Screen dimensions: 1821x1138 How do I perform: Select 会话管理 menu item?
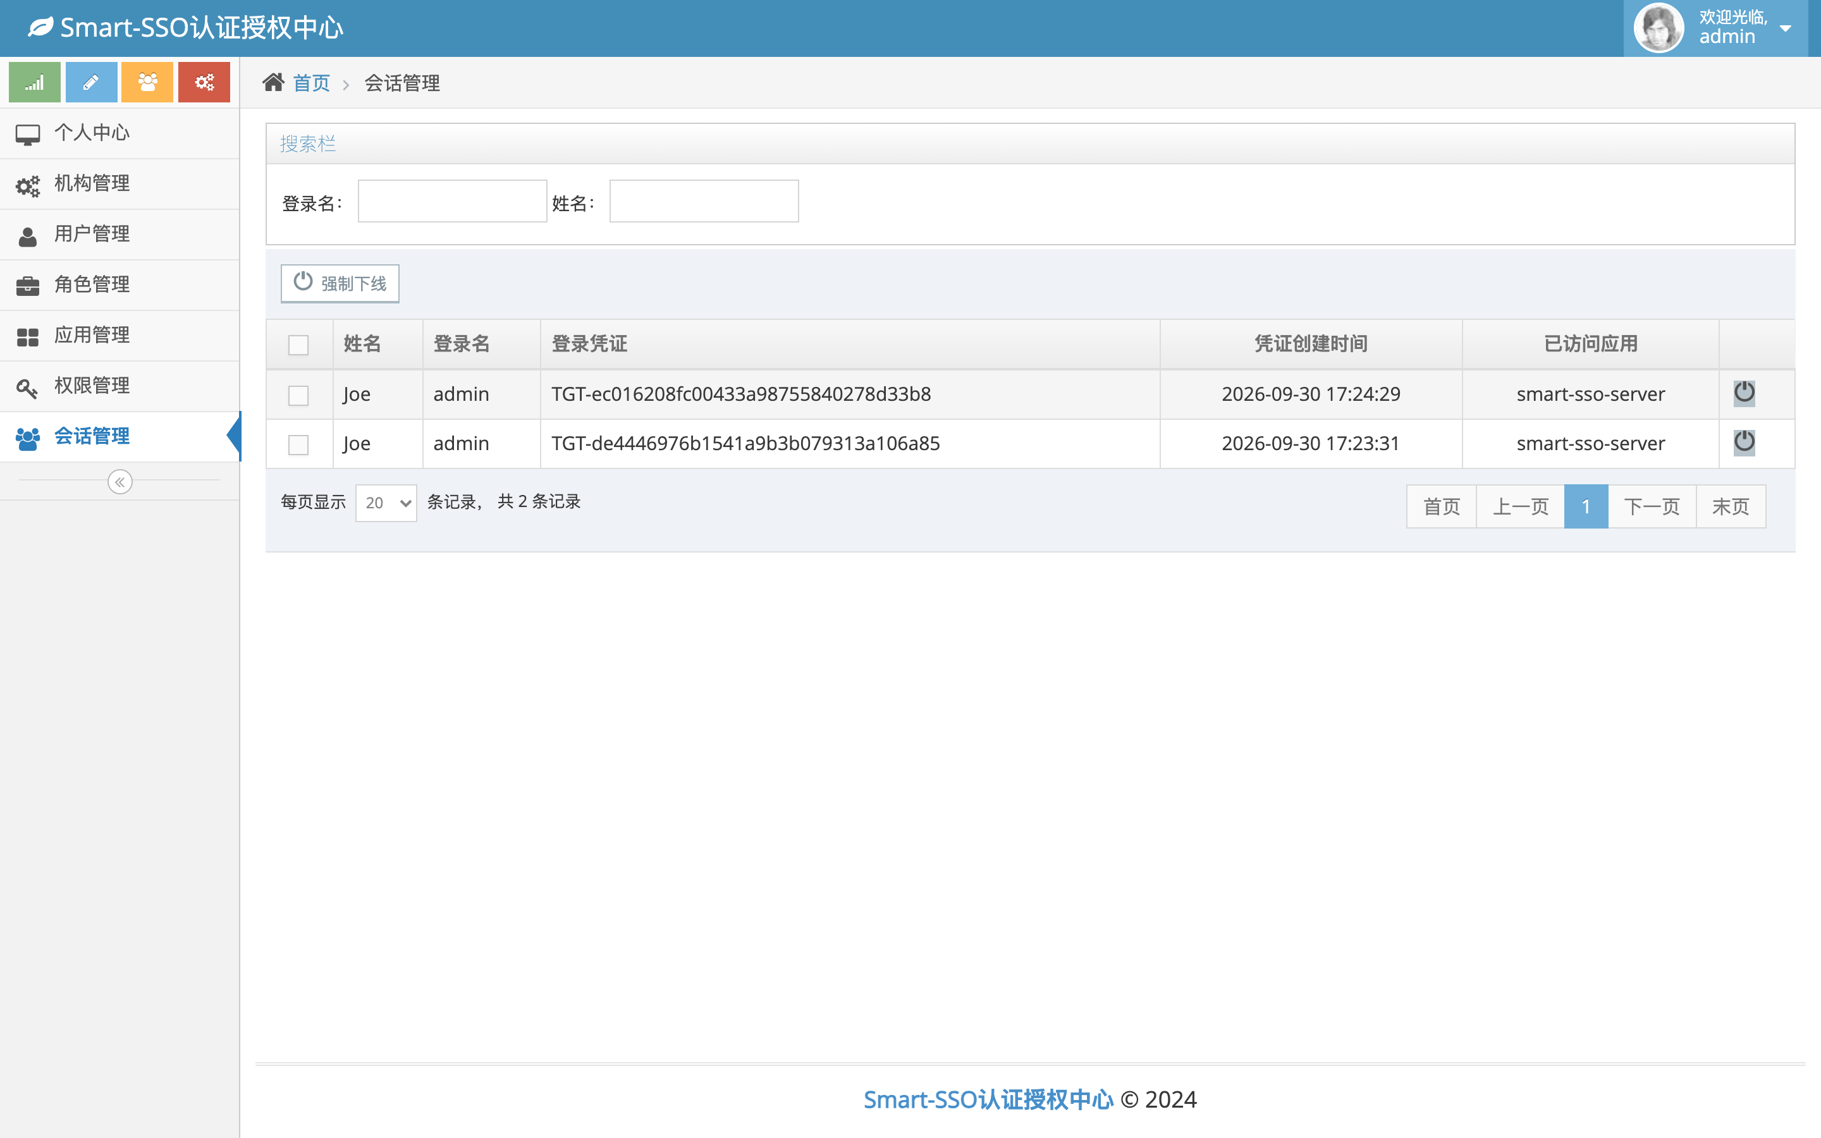[120, 436]
